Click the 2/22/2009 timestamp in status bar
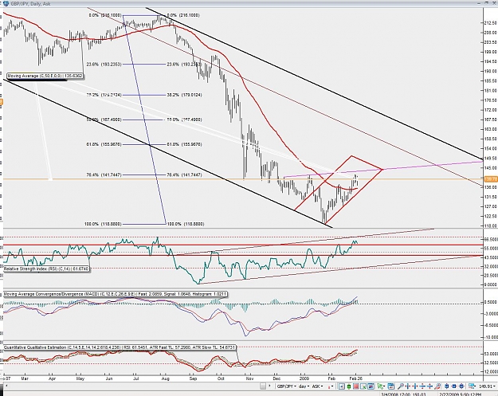Screen dimensions: 498x396 click(462, 394)
